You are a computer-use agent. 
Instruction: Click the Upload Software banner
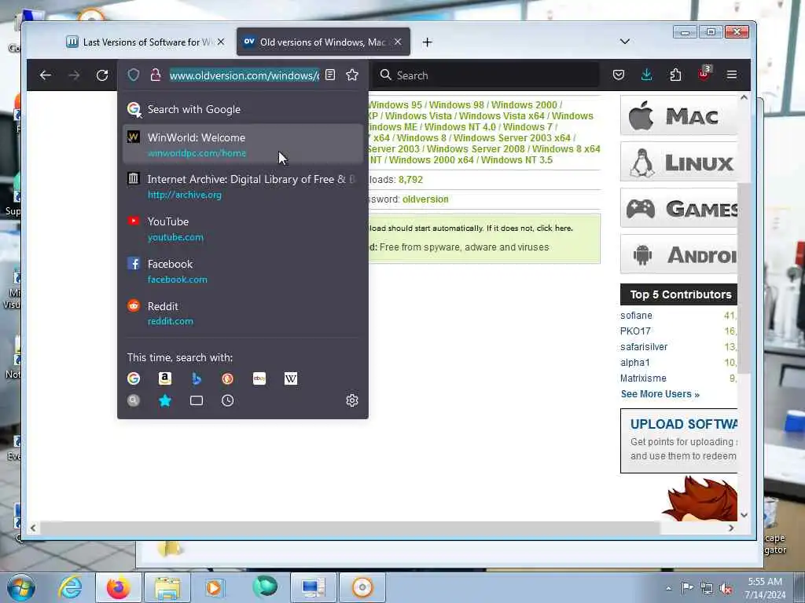click(678, 441)
